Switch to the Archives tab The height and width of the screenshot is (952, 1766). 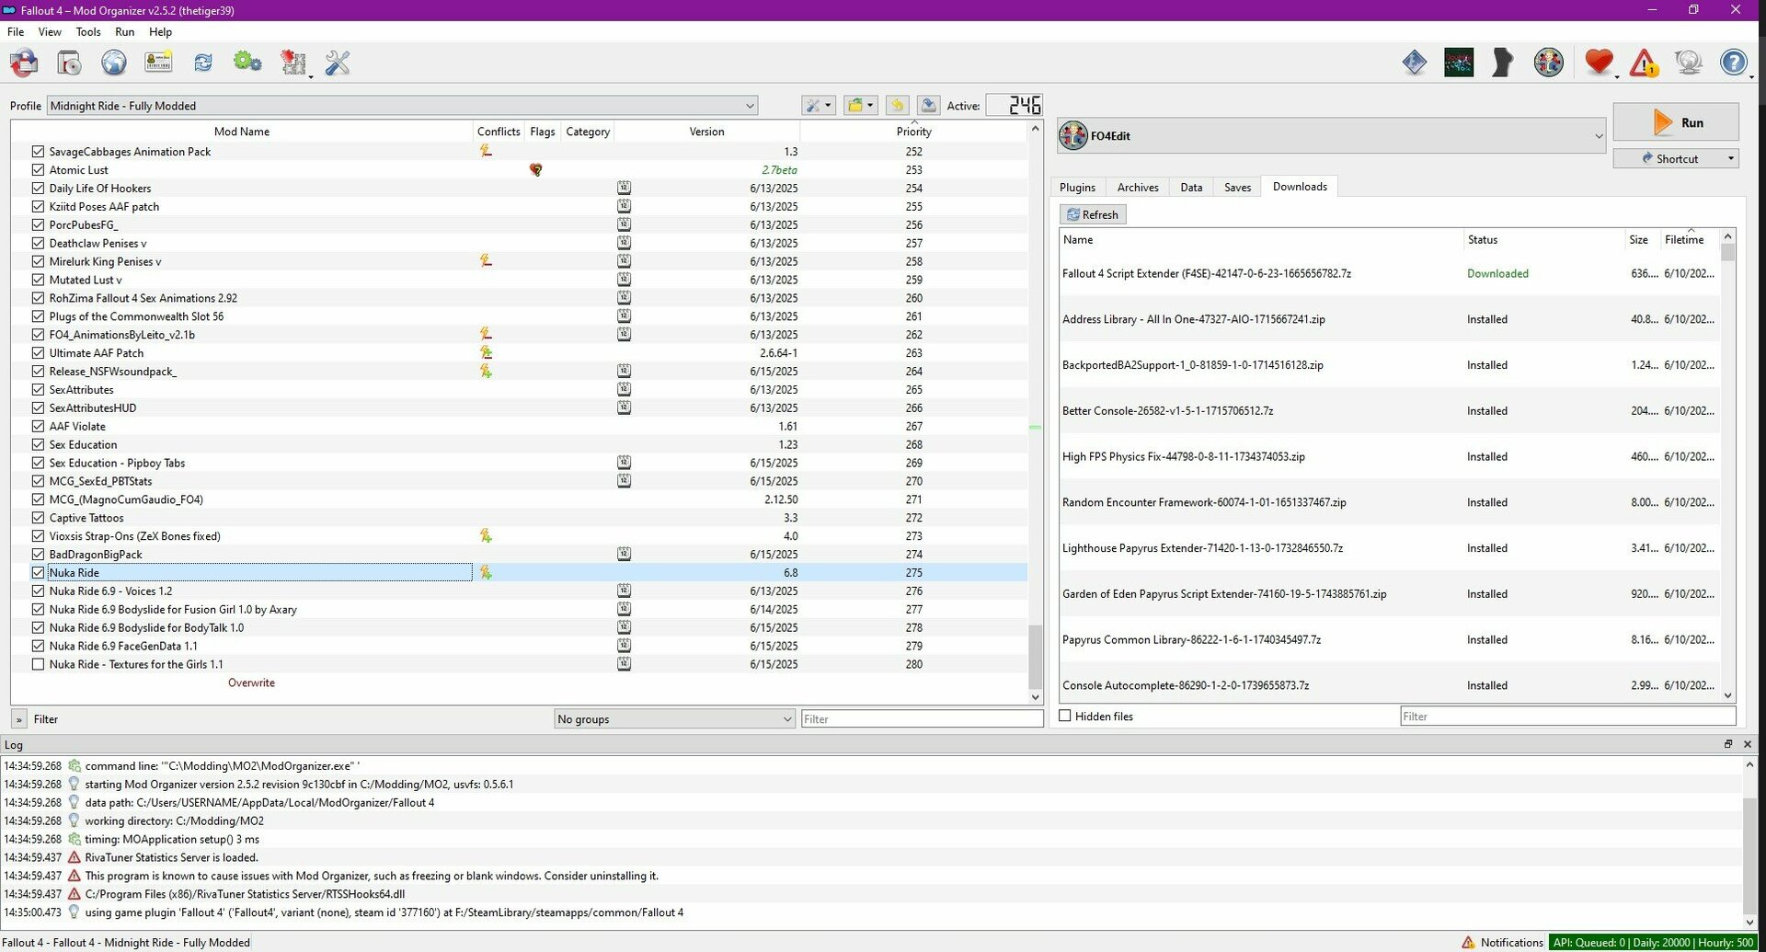click(1138, 187)
